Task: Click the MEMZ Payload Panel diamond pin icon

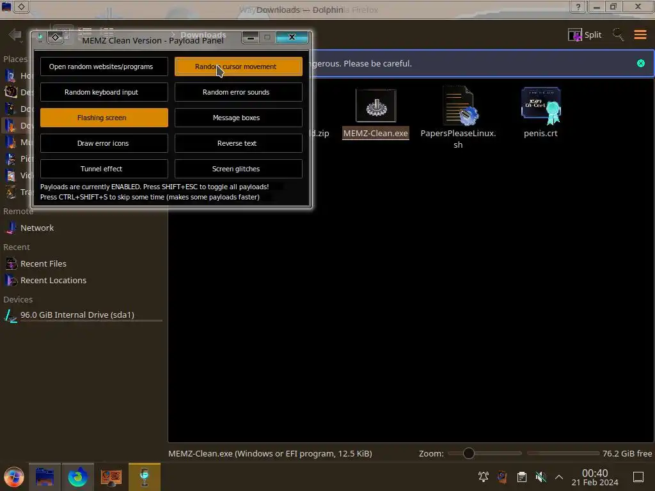Action: [55, 38]
